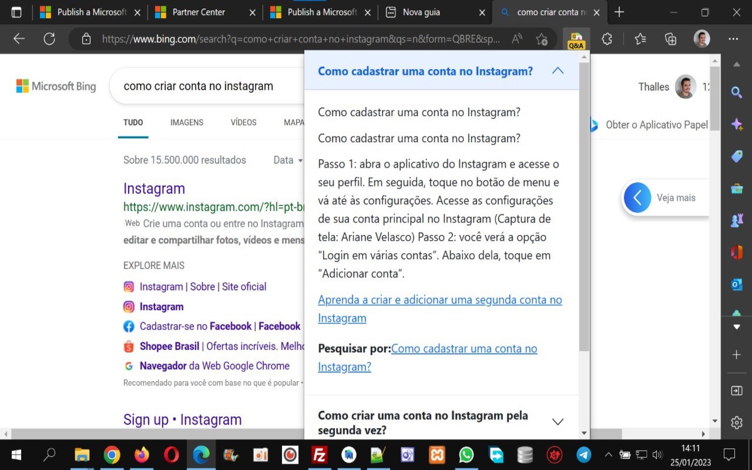Open the Games chess icon in sidebar
This screenshot has width=752, height=470.
(x=737, y=220)
